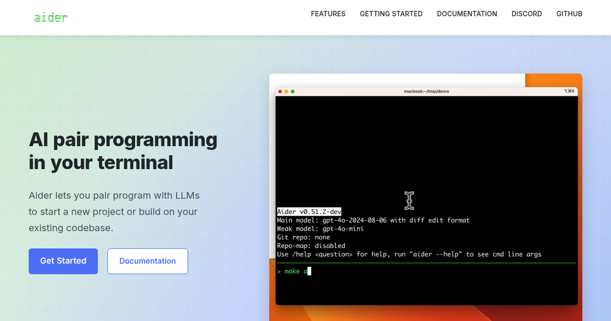Click the 'Repo-map: disabled' line
This screenshot has width=611, height=321.
pos(311,246)
